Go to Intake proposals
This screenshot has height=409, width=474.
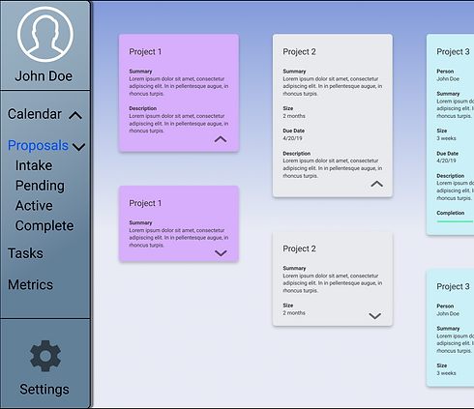[34, 165]
